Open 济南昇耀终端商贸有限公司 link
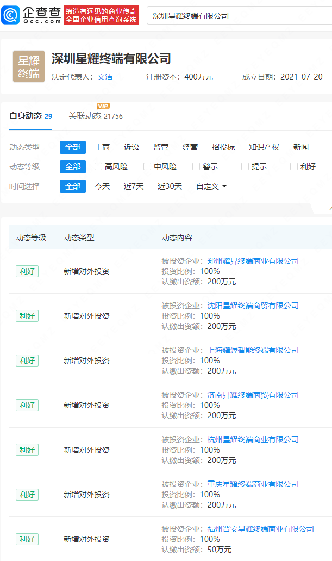This screenshot has height=561, width=332. pos(253,395)
